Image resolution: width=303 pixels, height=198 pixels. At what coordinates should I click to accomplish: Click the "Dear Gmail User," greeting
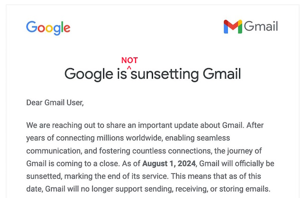pos(55,102)
